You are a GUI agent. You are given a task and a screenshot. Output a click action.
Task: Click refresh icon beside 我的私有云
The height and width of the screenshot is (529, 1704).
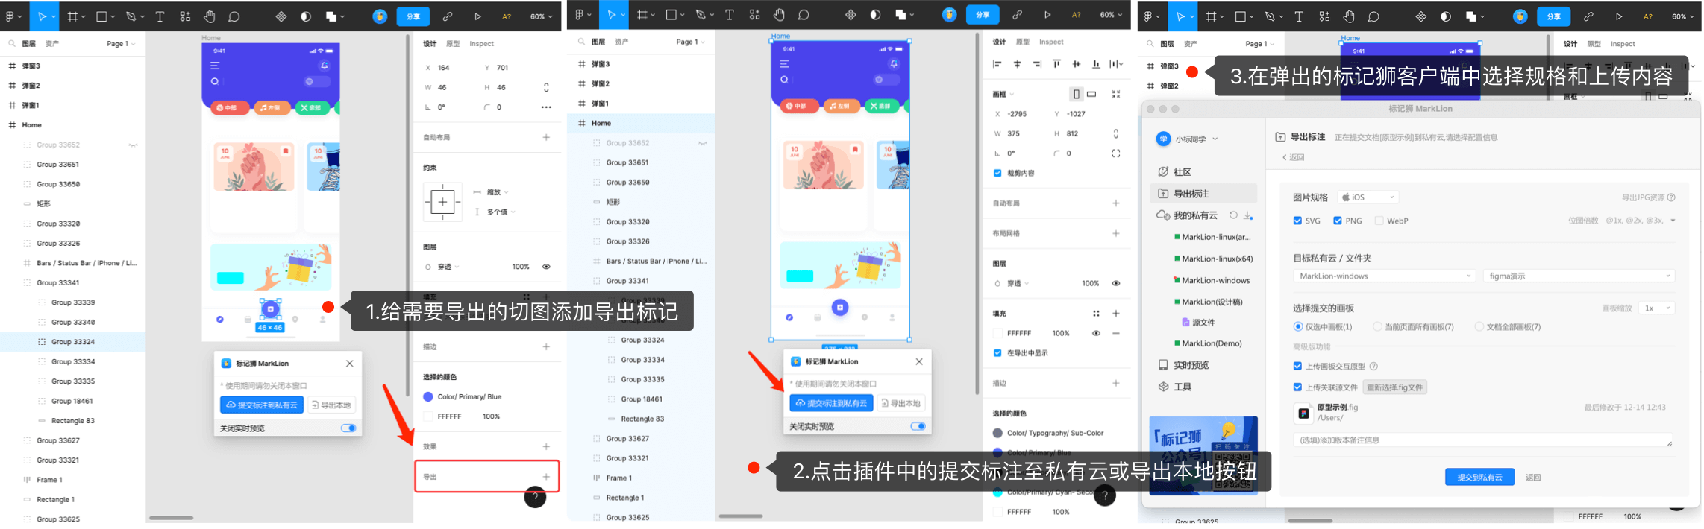1233,215
